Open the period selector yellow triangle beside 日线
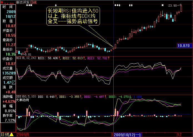 click(x=12, y=134)
